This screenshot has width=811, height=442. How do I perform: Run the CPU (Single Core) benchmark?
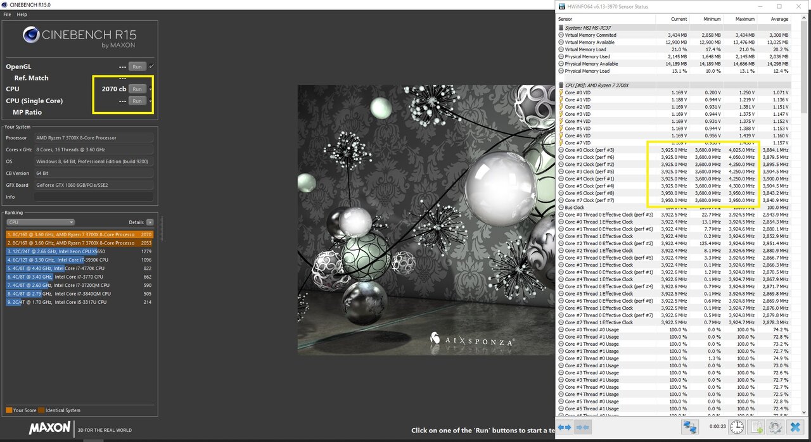pyautogui.click(x=137, y=101)
